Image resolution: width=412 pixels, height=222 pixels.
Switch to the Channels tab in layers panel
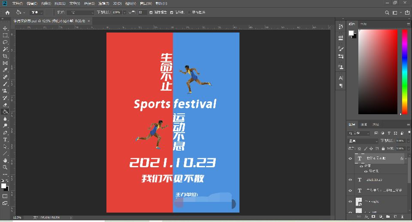(x=364, y=124)
